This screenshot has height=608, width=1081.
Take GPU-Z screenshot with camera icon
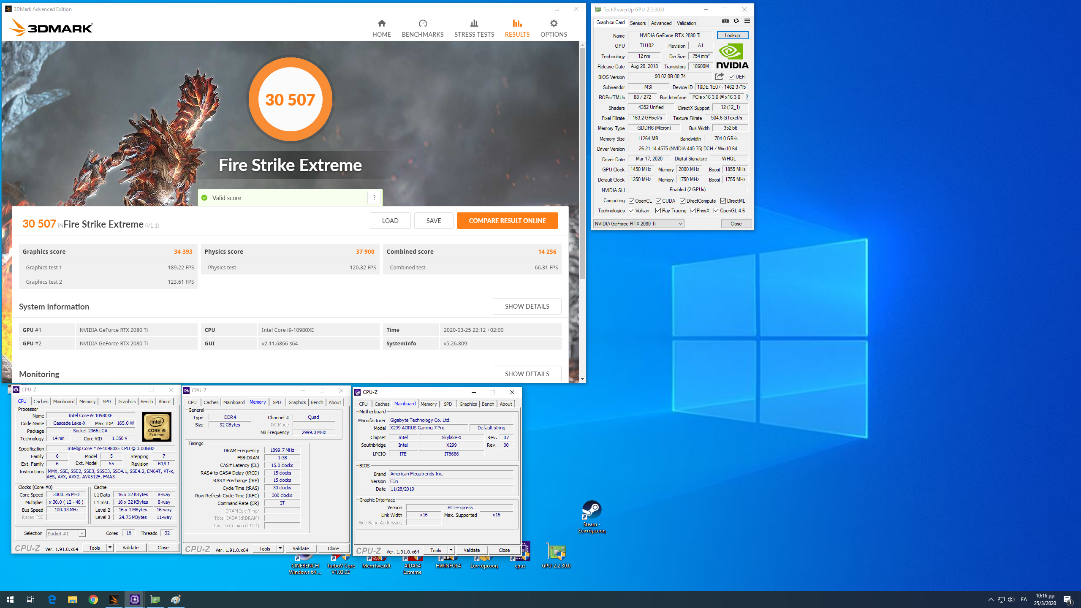725,21
